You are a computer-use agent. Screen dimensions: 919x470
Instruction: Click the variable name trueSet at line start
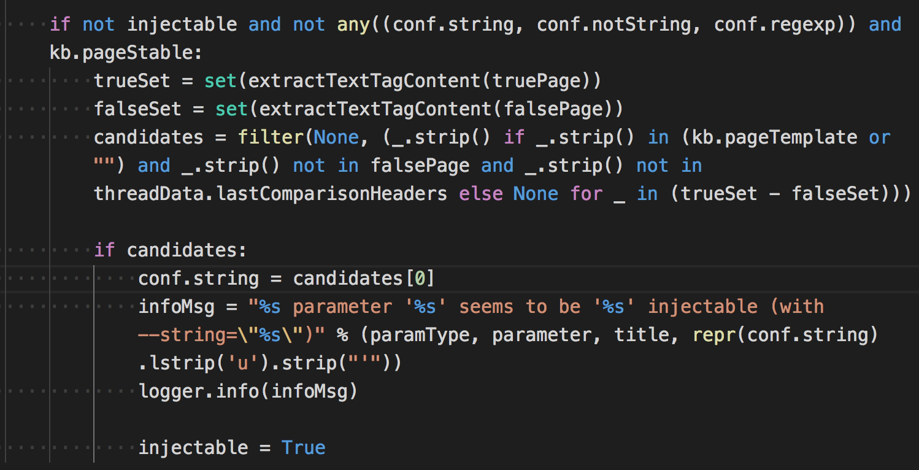click(x=132, y=81)
